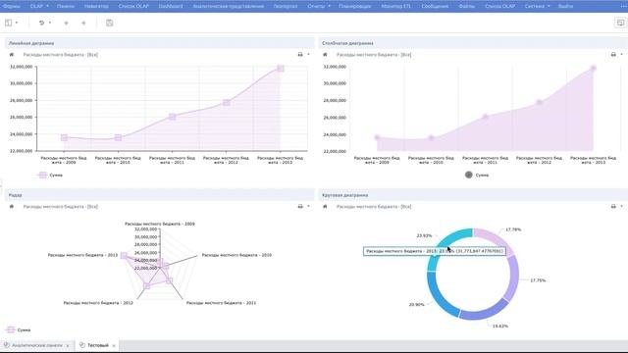Click the 2011 data point on line chart

[173, 117]
